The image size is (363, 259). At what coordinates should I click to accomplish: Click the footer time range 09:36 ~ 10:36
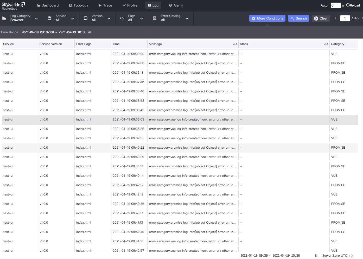pyautogui.click(x=270, y=256)
